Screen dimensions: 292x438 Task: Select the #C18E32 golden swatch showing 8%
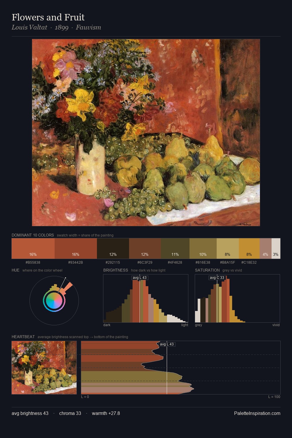249,248
